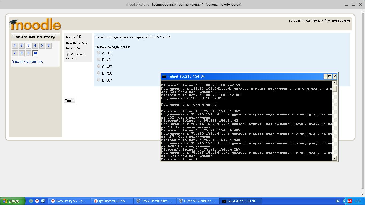Click the EN language indicator
365x205 pixels.
pyautogui.click(x=337, y=201)
